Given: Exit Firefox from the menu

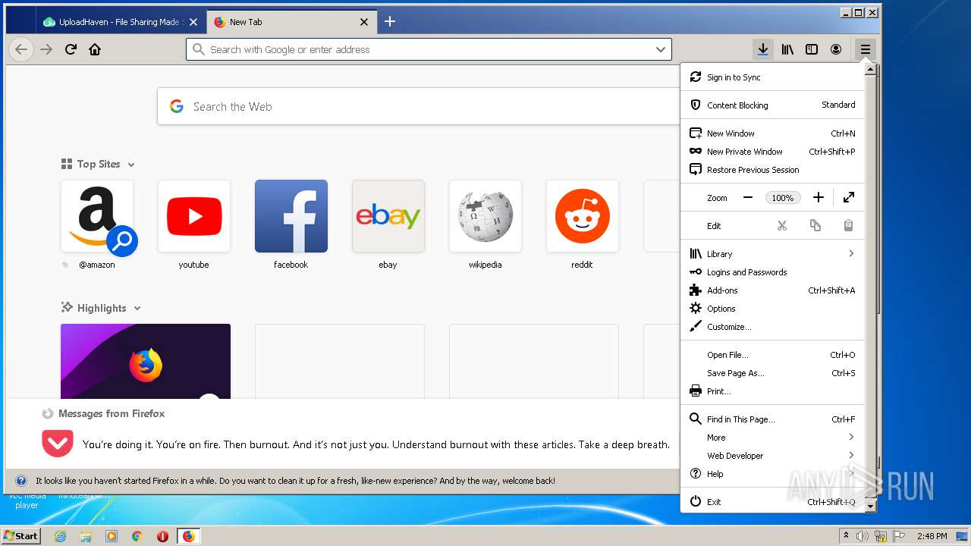Looking at the screenshot, I should 772,502.
